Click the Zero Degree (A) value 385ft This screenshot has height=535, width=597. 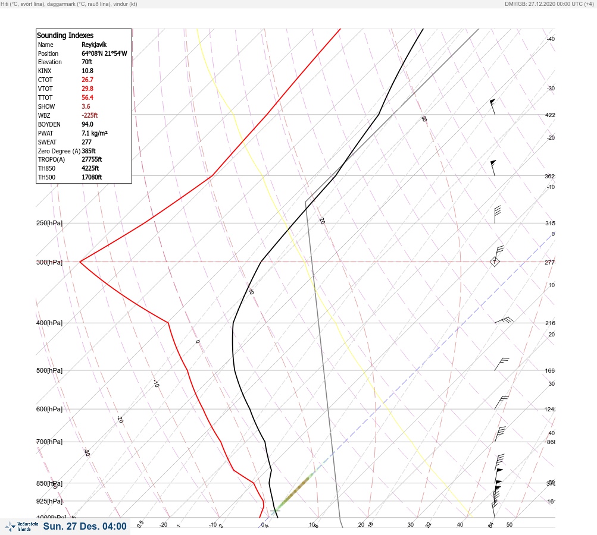click(x=88, y=151)
